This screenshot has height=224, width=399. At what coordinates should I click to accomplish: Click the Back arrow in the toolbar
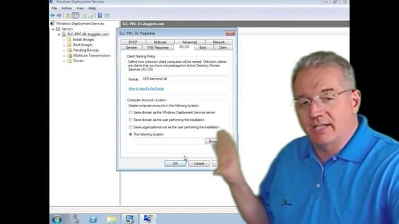(x=52, y=16)
